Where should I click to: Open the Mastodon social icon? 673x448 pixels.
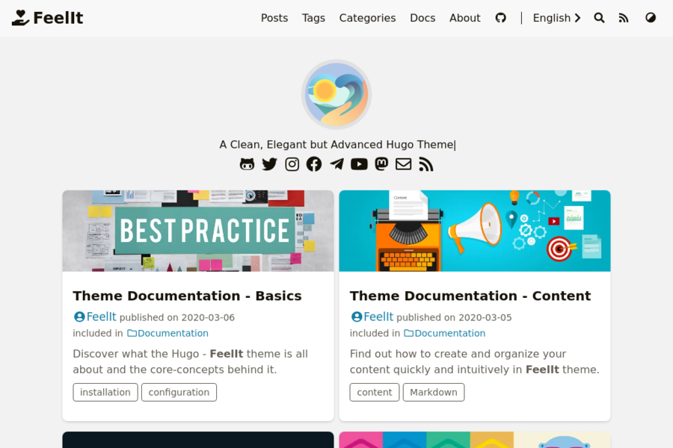381,164
